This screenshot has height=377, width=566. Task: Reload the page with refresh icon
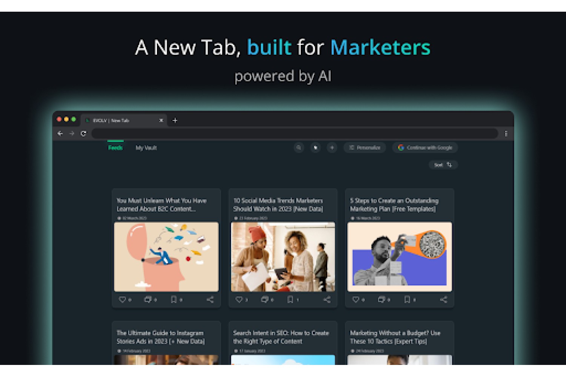coord(83,133)
